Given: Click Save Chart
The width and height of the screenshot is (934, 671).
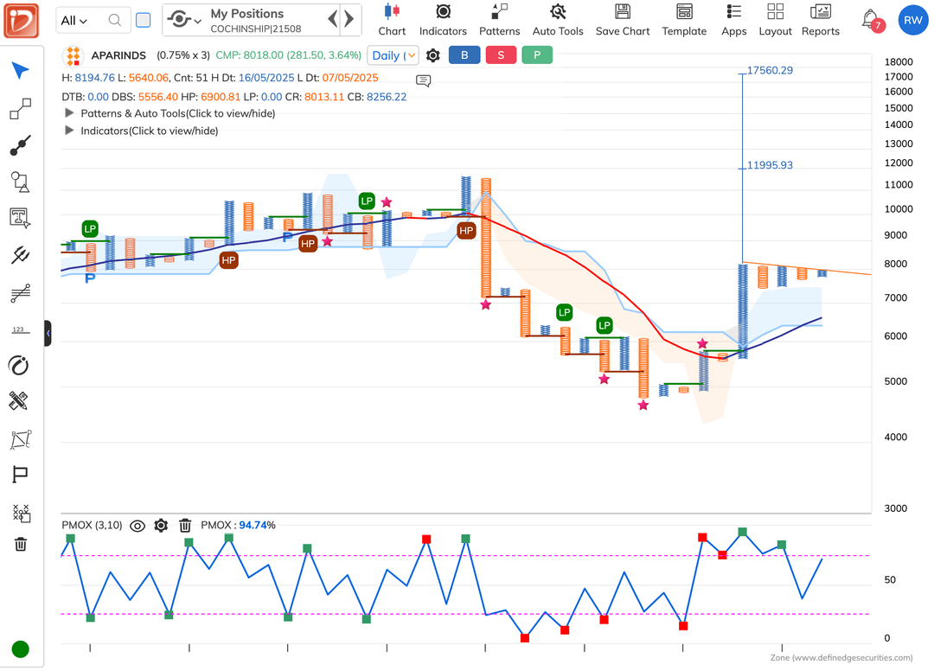Looking at the screenshot, I should (x=623, y=20).
